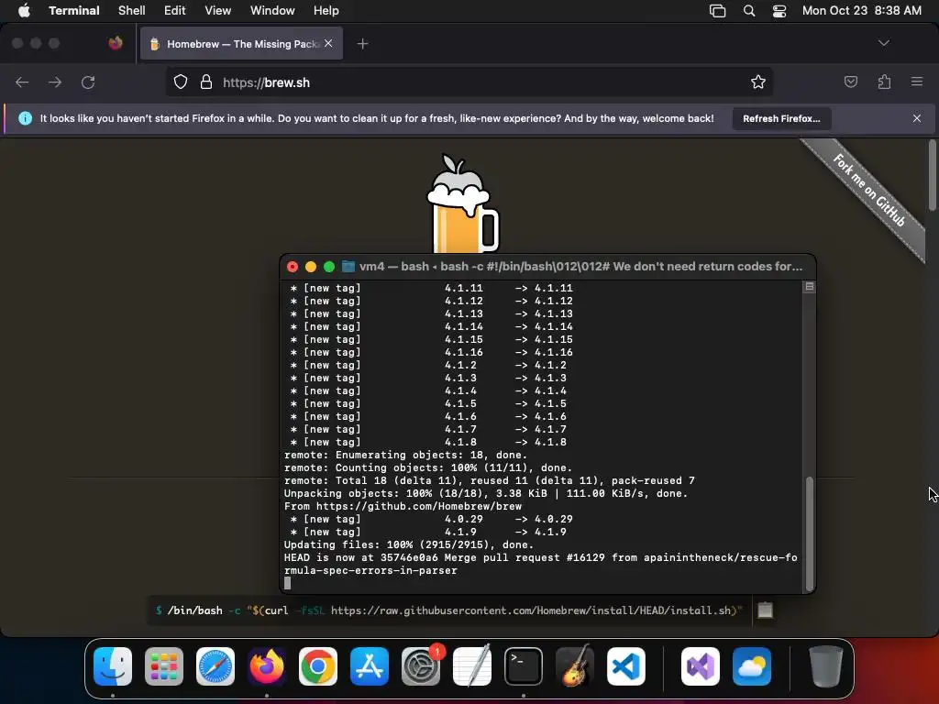The width and height of the screenshot is (939, 704).
Task: Select the Homebrew tab in Firefox
Action: (241, 44)
